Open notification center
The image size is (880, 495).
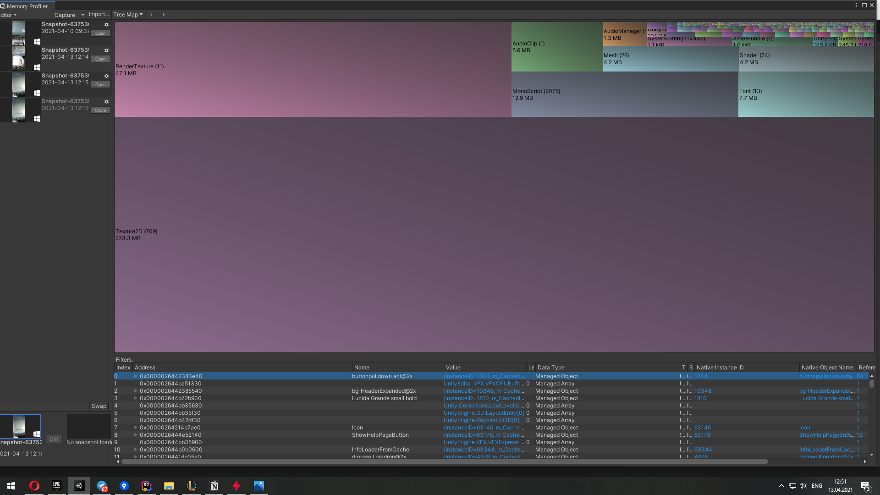click(x=865, y=486)
